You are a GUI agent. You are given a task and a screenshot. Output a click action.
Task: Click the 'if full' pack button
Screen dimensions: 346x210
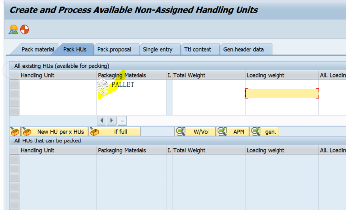click(114, 132)
